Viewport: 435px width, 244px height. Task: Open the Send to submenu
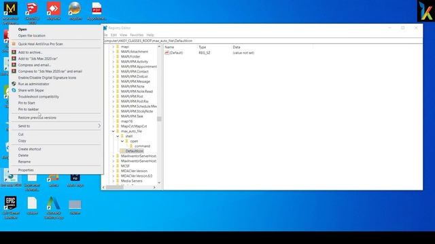[56, 126]
